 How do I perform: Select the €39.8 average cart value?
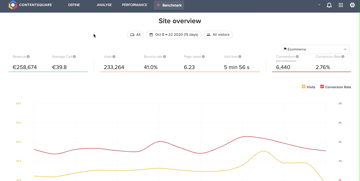coord(59,67)
